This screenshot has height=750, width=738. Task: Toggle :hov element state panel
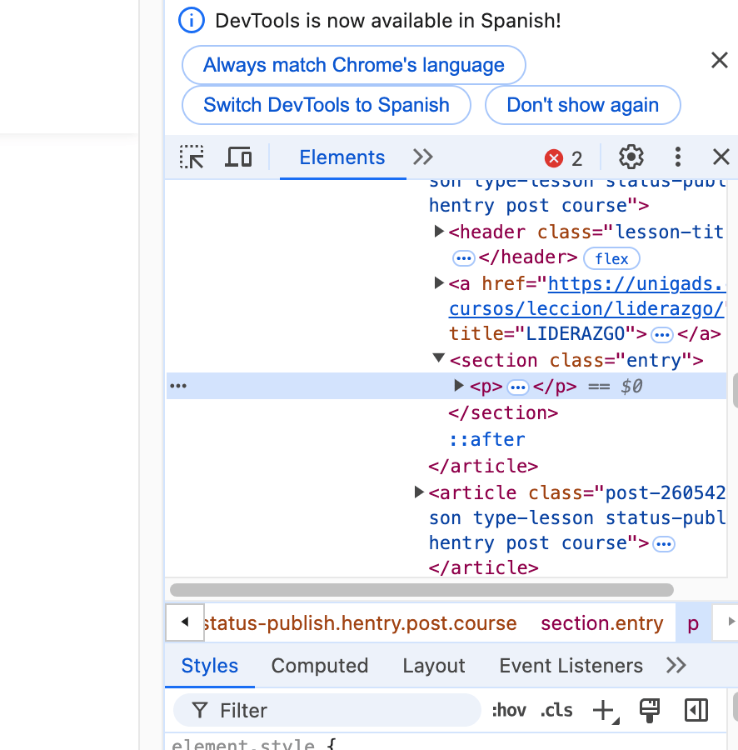point(509,711)
